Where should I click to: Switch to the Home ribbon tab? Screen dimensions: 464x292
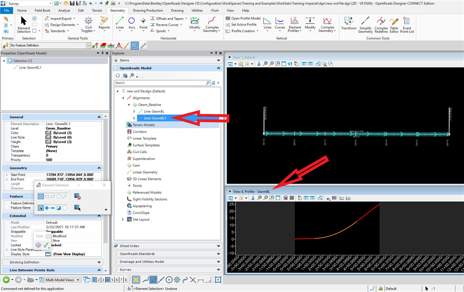coord(22,10)
